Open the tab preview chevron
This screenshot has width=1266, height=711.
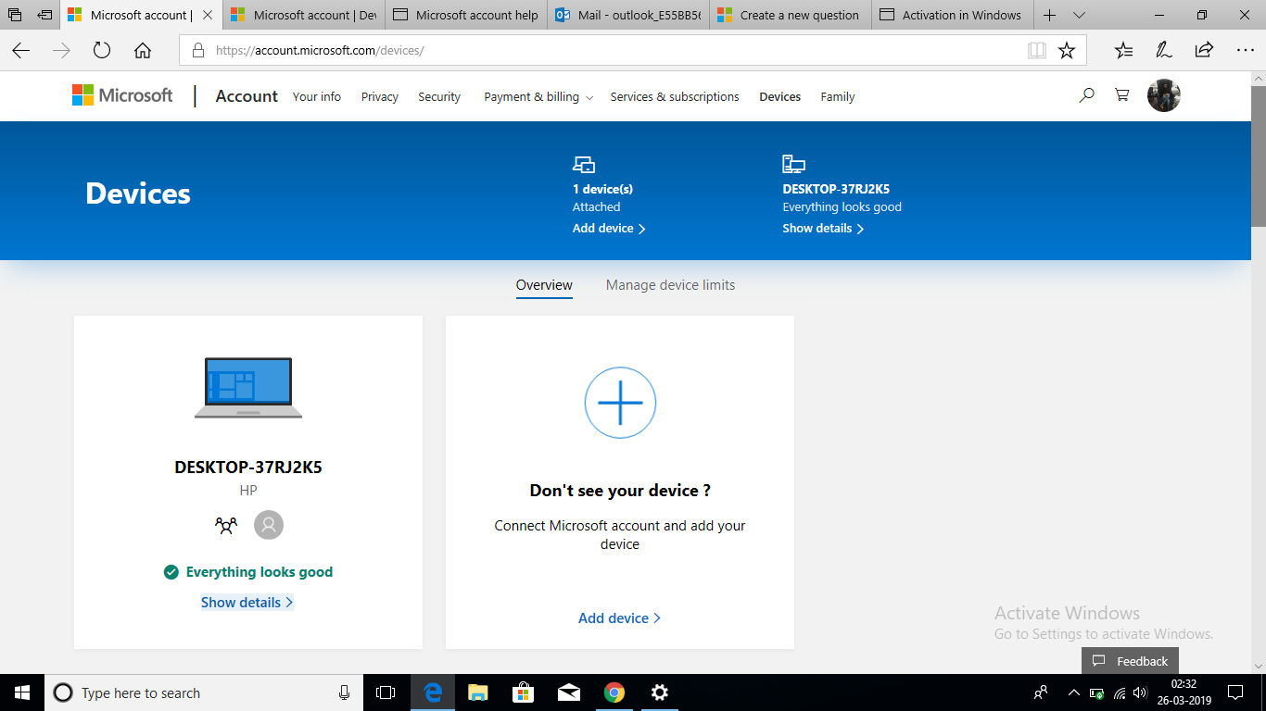pyautogui.click(x=1079, y=15)
